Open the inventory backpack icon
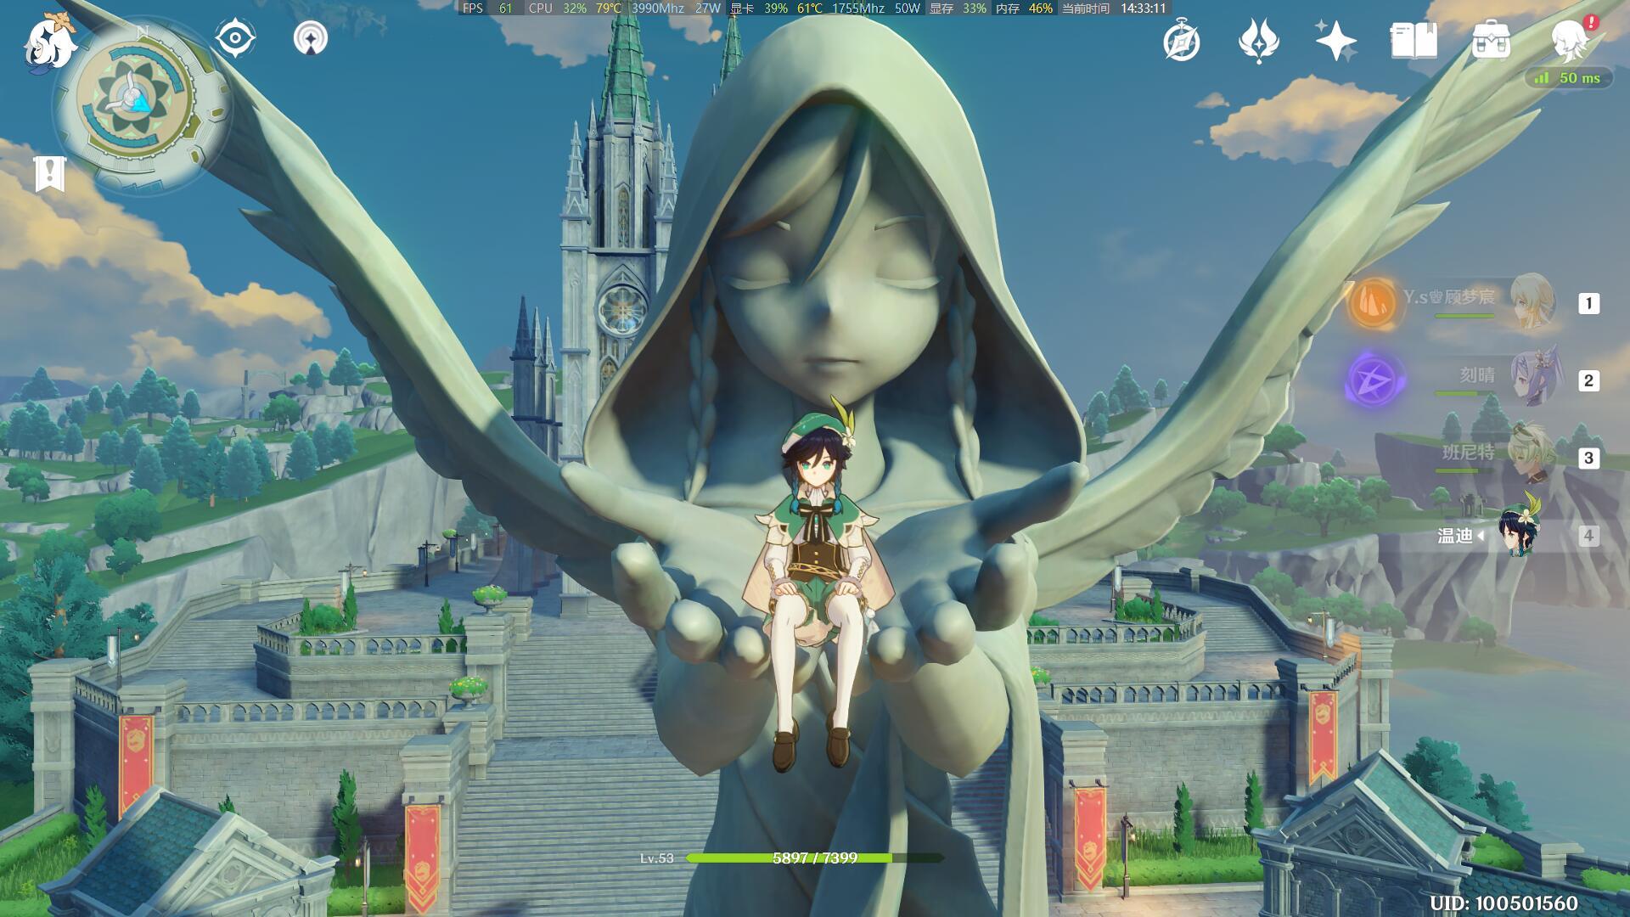Screen dimensions: 1630x917 (1491, 41)
